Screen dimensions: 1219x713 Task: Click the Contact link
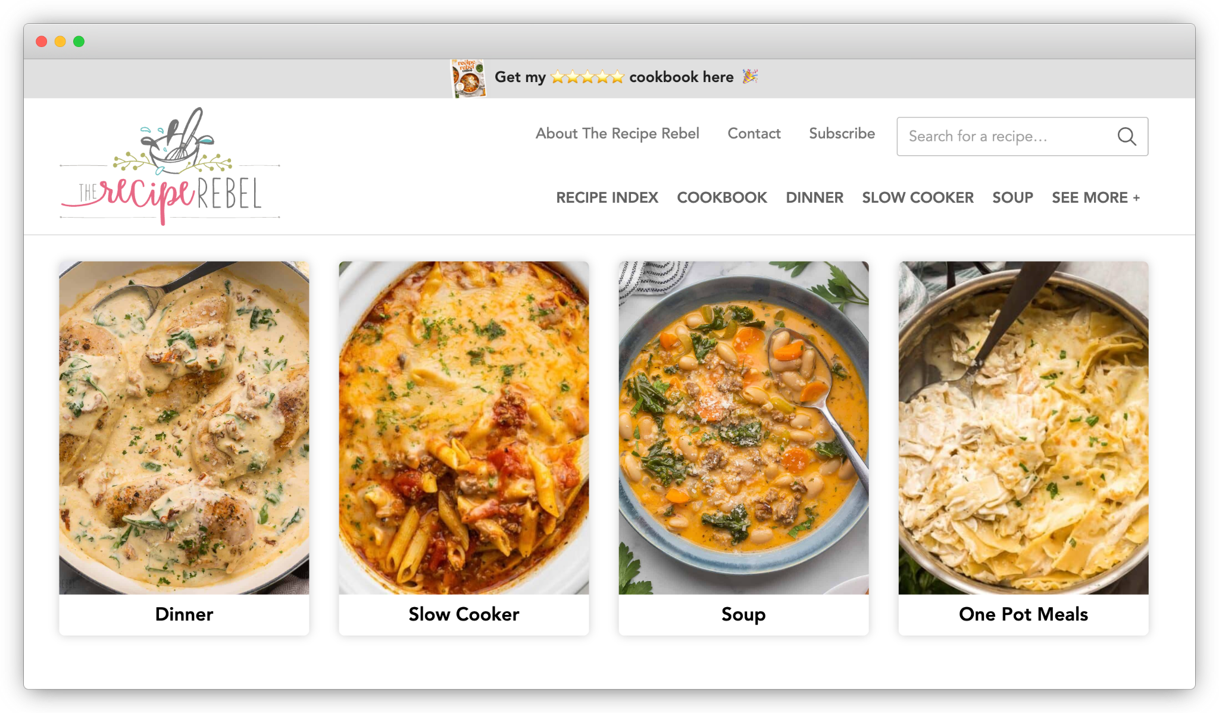[754, 134]
